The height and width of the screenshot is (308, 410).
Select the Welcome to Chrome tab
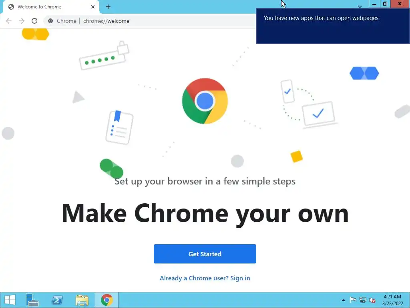click(x=51, y=7)
